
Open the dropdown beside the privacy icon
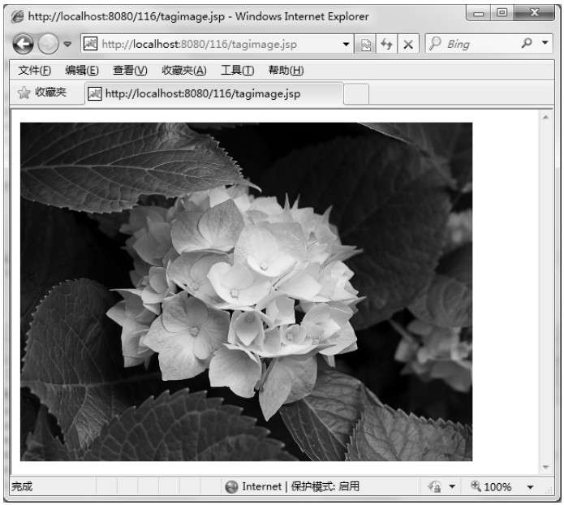[452, 487]
